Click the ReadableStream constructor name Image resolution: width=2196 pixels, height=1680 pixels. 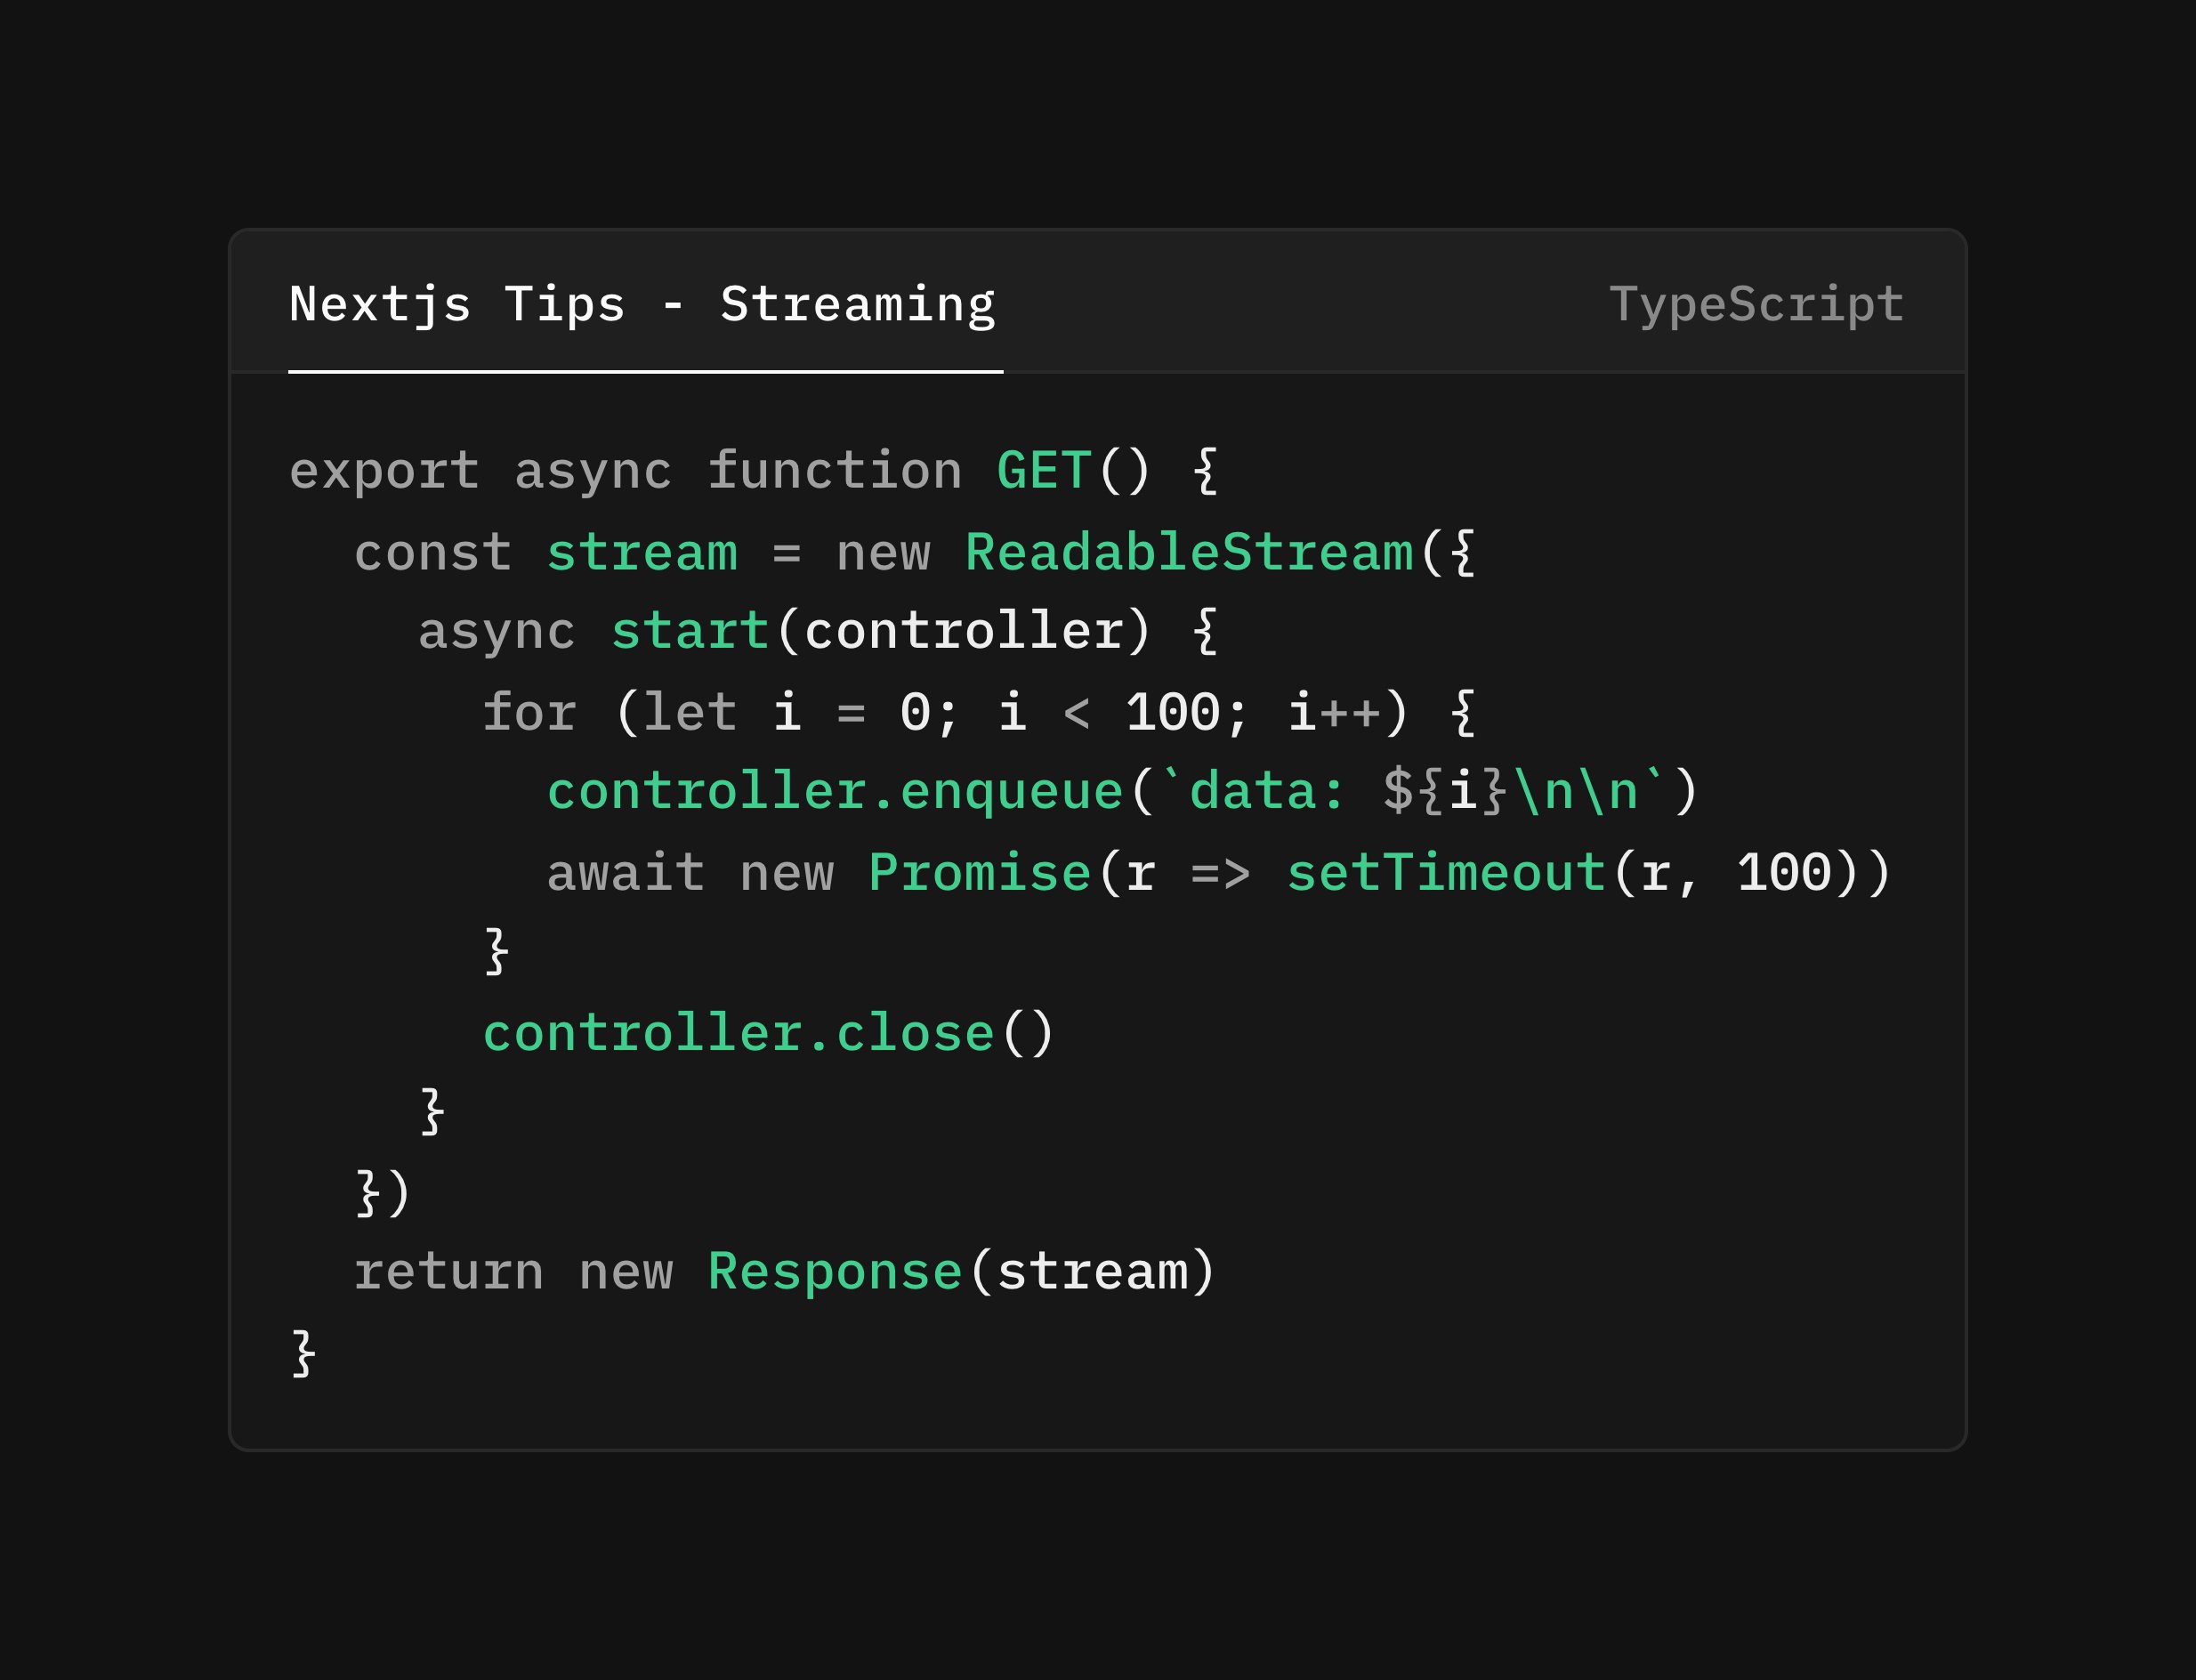point(1188,552)
